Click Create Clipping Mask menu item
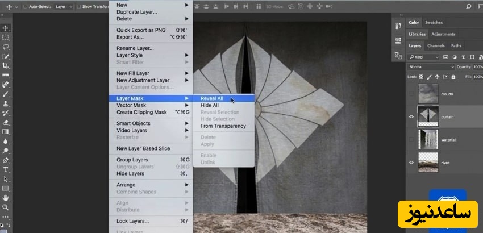Image resolution: width=483 pixels, height=233 pixels. [x=141, y=112]
